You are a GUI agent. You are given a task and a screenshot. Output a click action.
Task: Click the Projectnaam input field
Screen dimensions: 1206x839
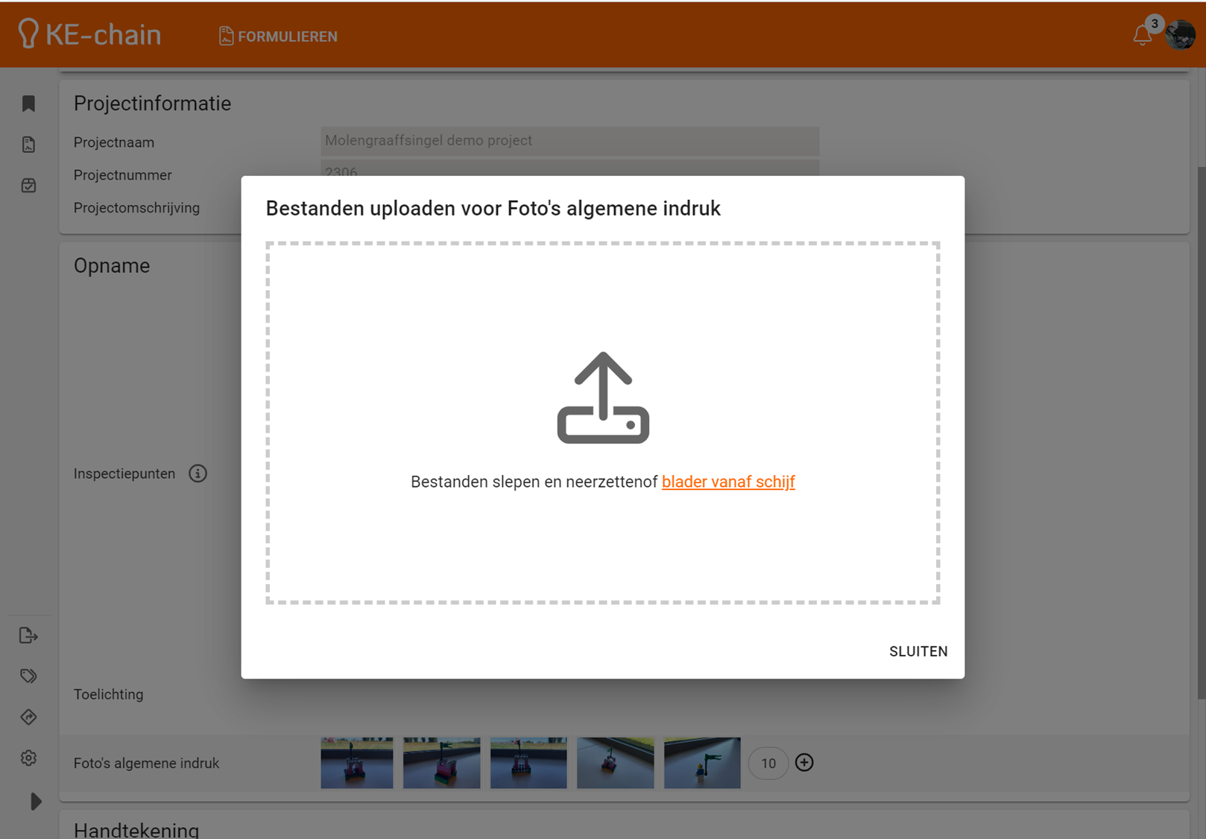[x=569, y=141]
